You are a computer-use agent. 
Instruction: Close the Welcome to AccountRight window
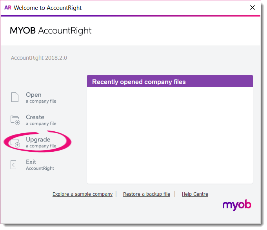point(252,7)
